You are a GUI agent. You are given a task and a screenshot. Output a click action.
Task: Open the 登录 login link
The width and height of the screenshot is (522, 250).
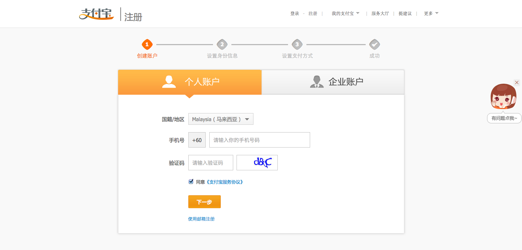pos(295,14)
